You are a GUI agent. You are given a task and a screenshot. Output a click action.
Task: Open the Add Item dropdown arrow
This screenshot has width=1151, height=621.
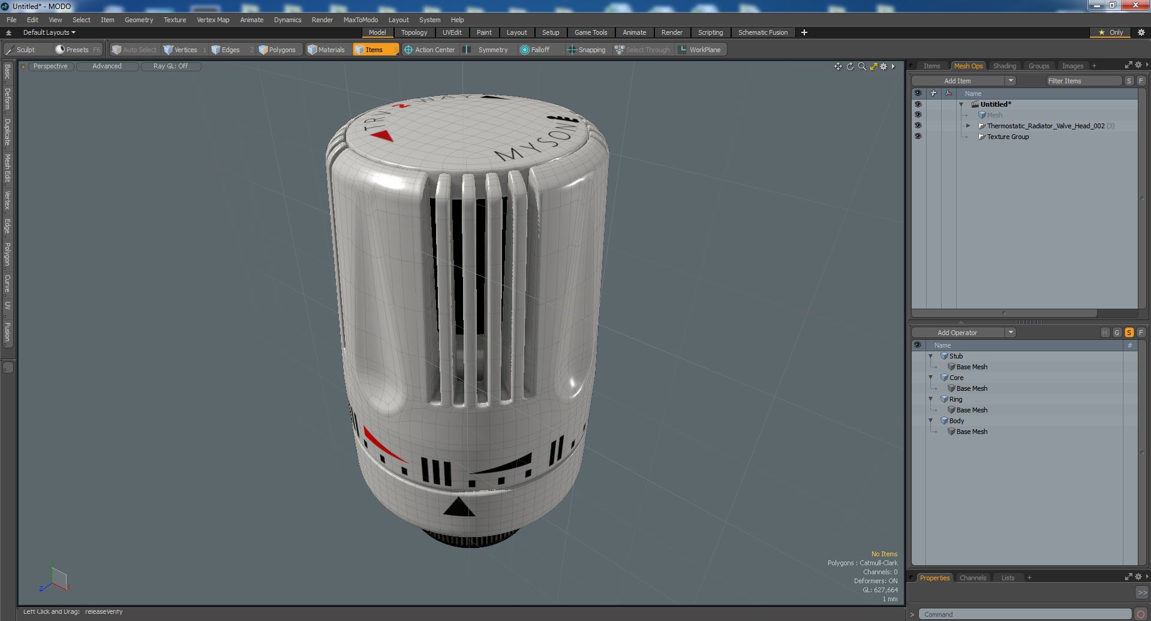pyautogui.click(x=1010, y=81)
